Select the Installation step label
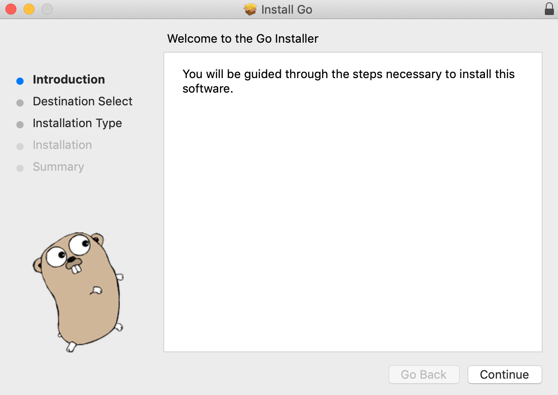 [x=62, y=145]
